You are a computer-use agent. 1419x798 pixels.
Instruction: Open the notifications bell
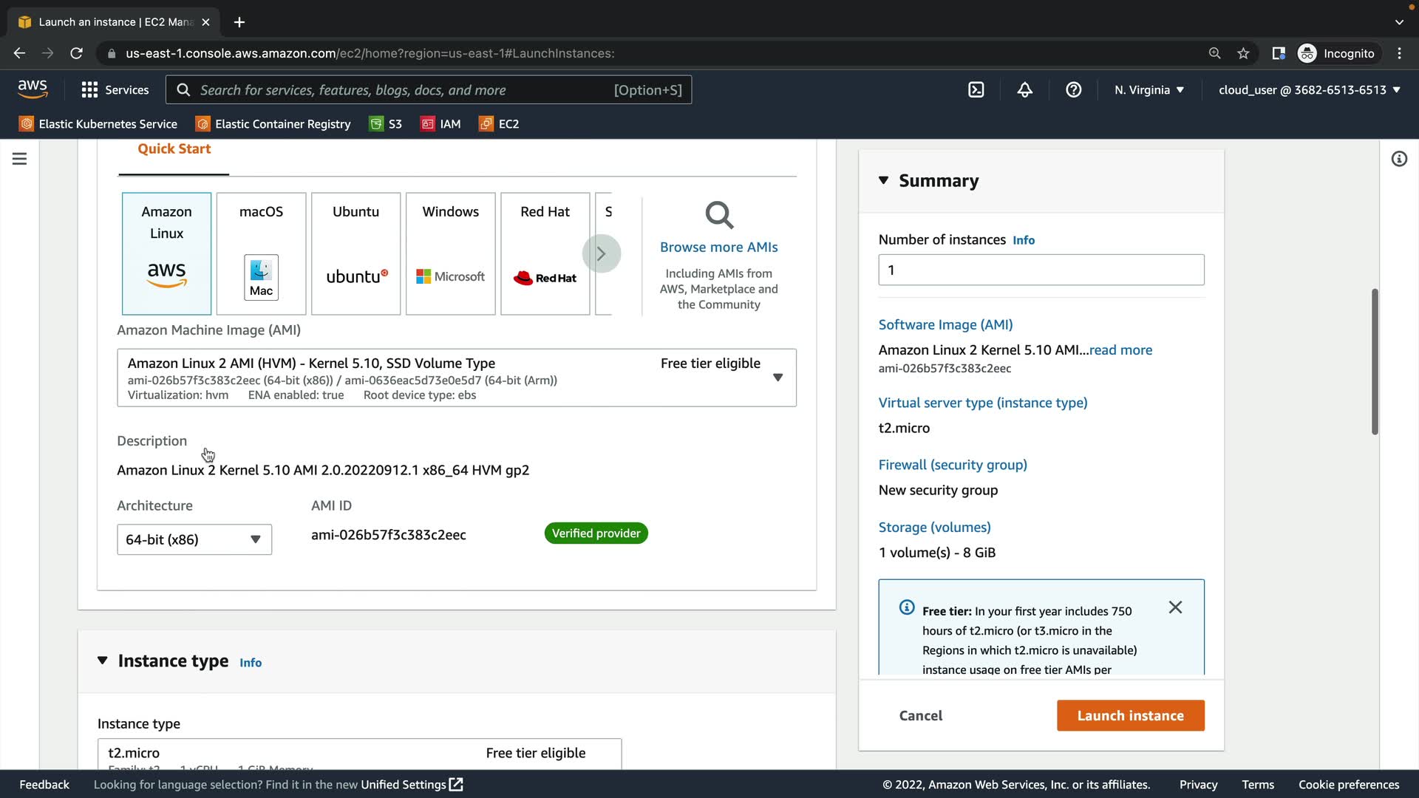(x=1024, y=90)
